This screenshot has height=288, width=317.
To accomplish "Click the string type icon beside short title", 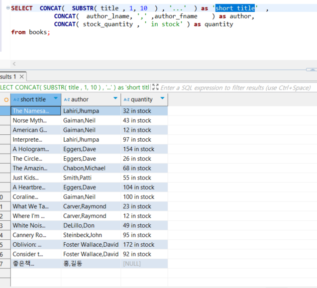I will [16, 99].
